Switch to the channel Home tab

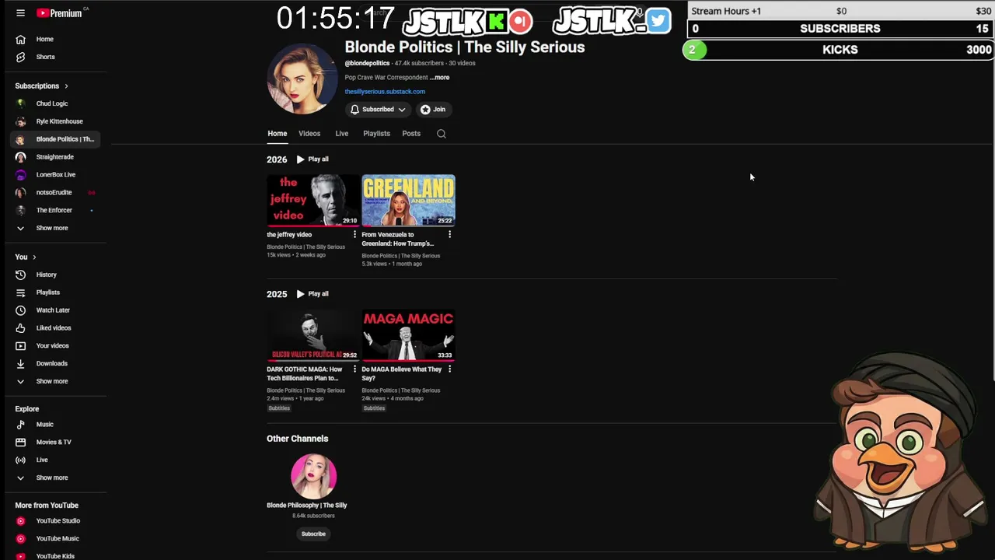tap(277, 134)
